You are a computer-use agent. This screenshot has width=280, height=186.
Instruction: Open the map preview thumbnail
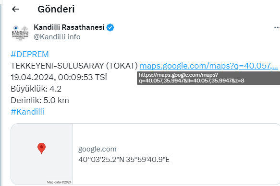click(x=42, y=154)
